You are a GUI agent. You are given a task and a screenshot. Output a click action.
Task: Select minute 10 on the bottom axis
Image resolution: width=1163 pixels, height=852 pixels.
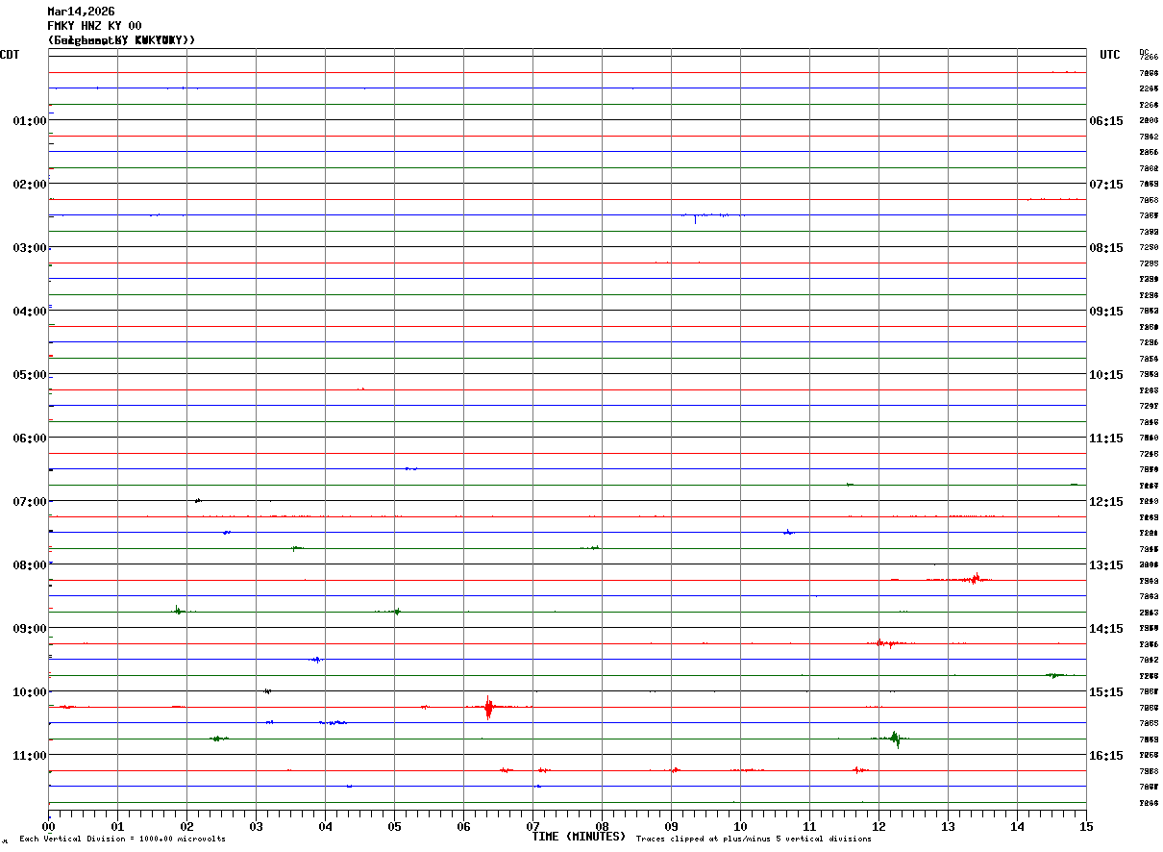coord(740,827)
